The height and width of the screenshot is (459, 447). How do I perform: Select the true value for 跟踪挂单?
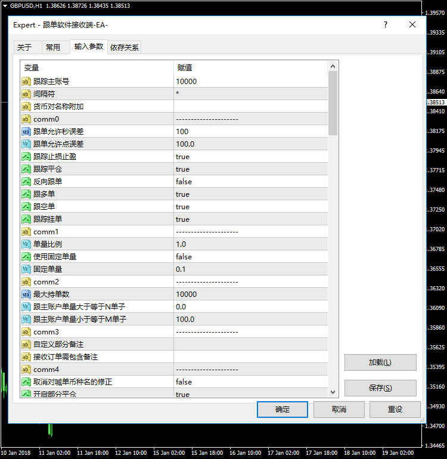point(182,219)
